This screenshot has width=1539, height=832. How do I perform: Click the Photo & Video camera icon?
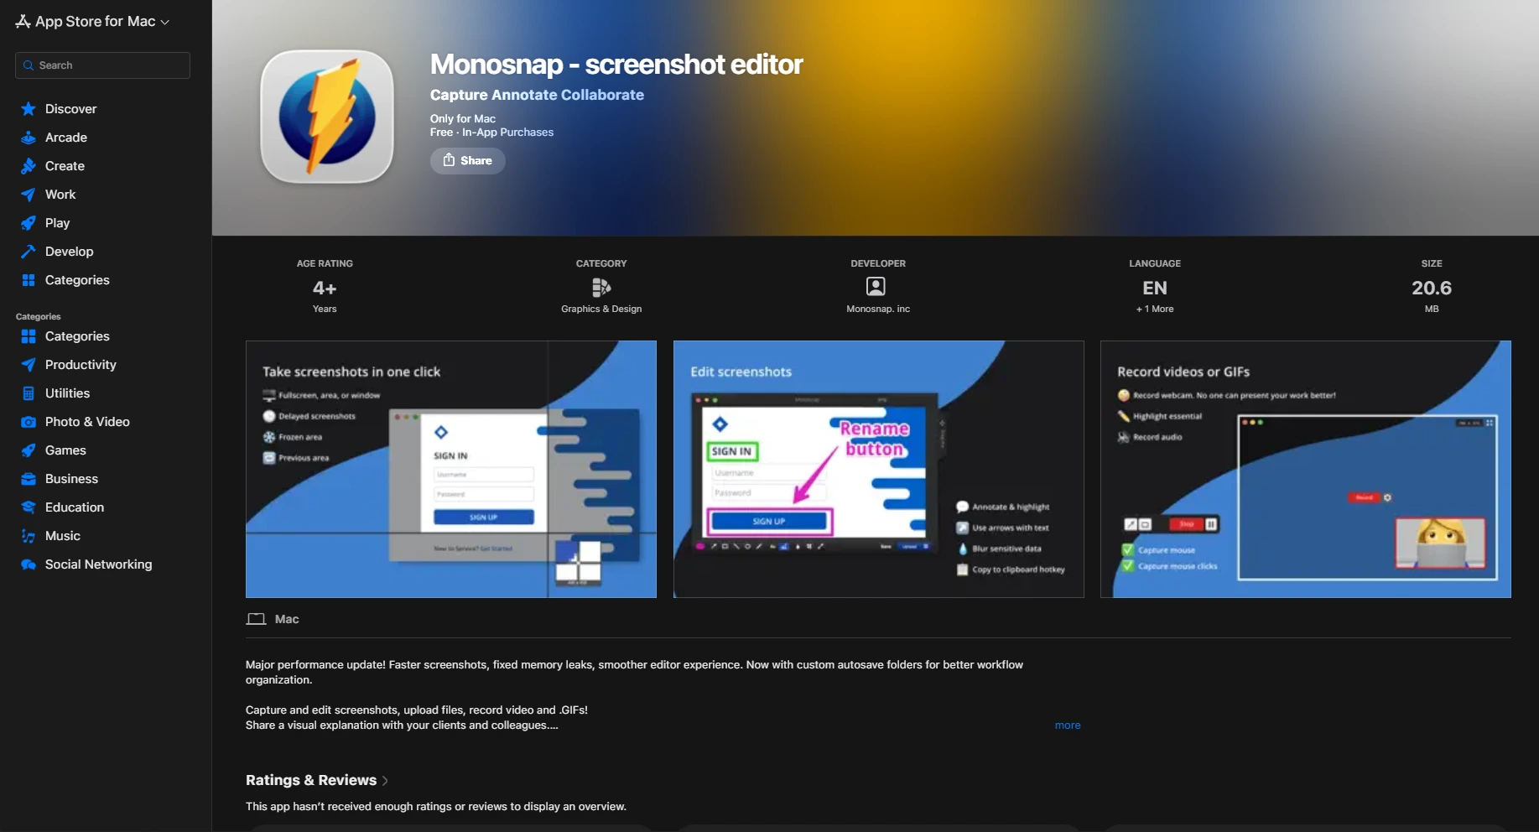point(29,422)
